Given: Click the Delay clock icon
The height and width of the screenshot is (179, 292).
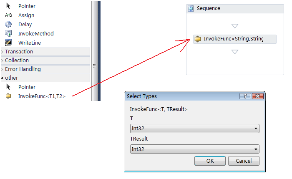Looking at the screenshot, I should coord(8,24).
